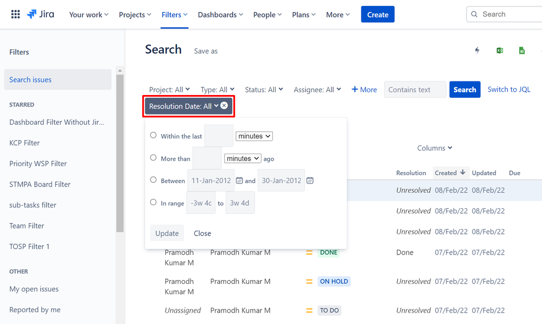Image resolution: width=542 pixels, height=324 pixels.
Task: Open Team Filter
Action: 27,226
